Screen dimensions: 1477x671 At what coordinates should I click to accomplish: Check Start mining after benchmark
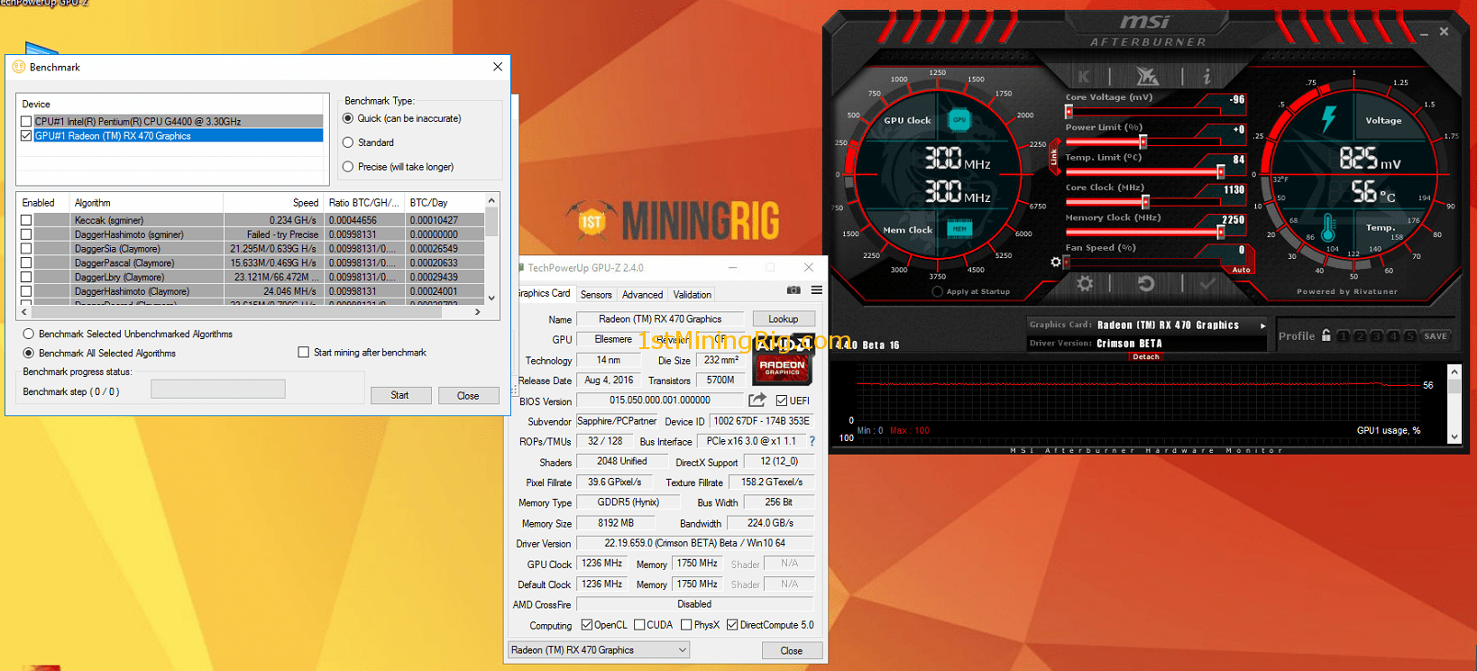click(304, 353)
